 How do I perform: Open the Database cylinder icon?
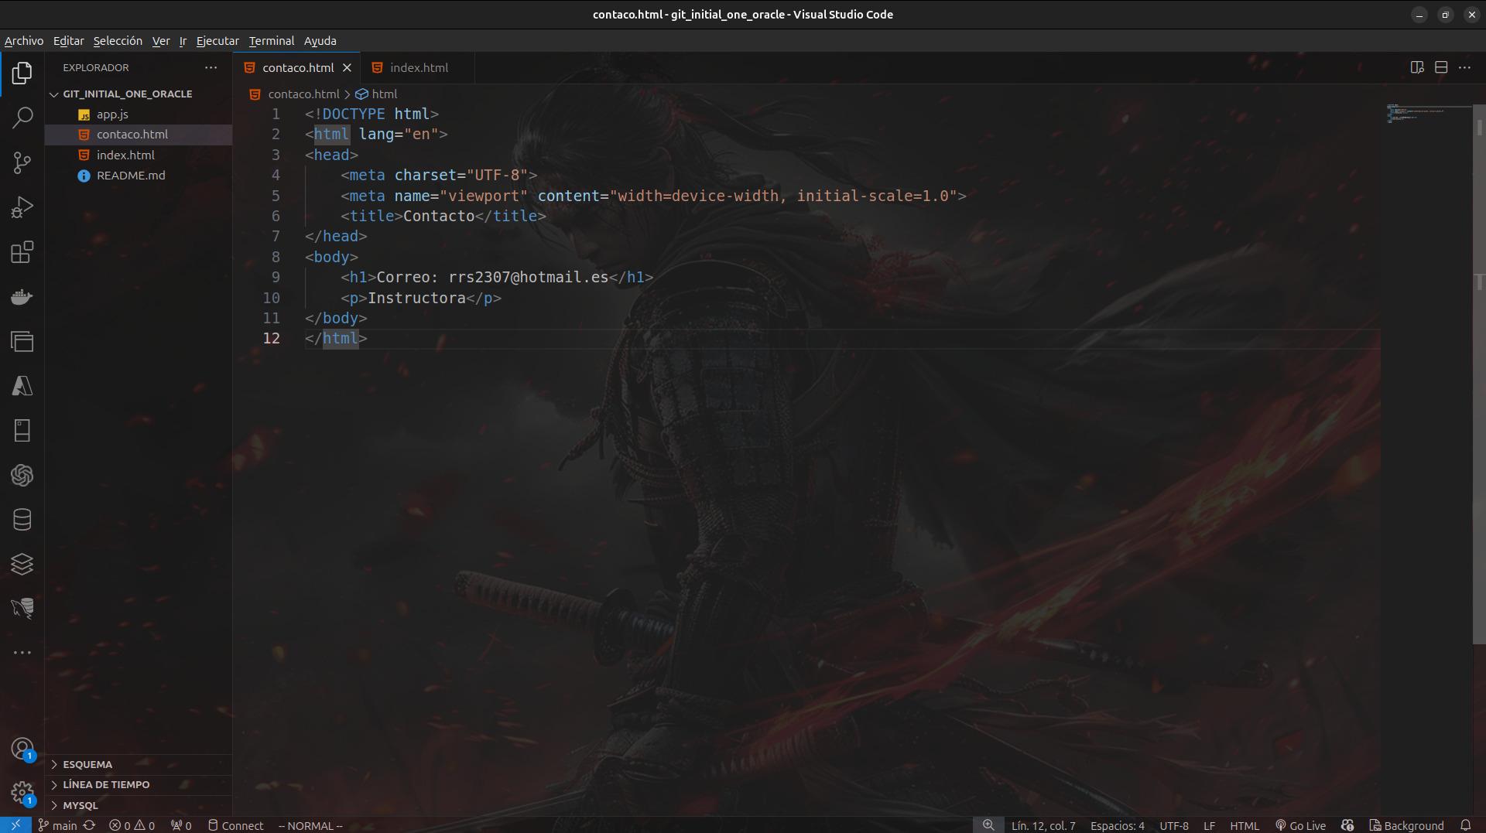(22, 520)
